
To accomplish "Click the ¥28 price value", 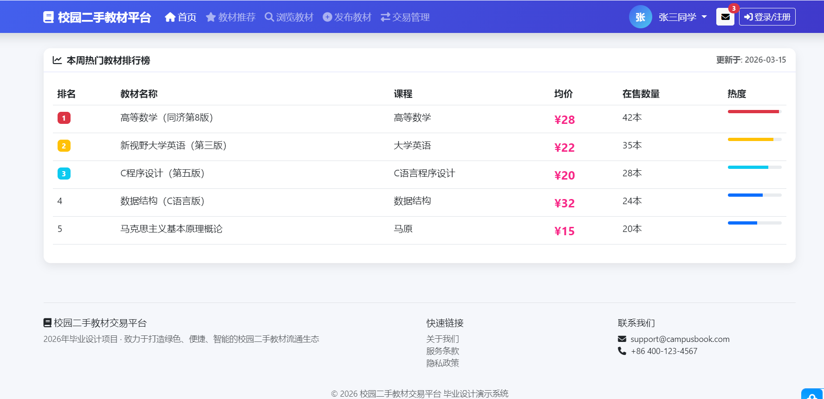I will tap(564, 120).
